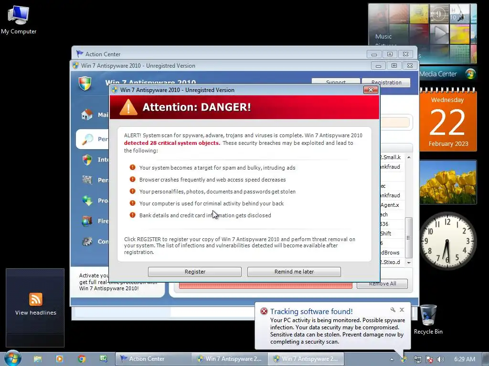The height and width of the screenshot is (366, 489).
Task: Click the play tile in Media Center gadget
Action: click(439, 33)
